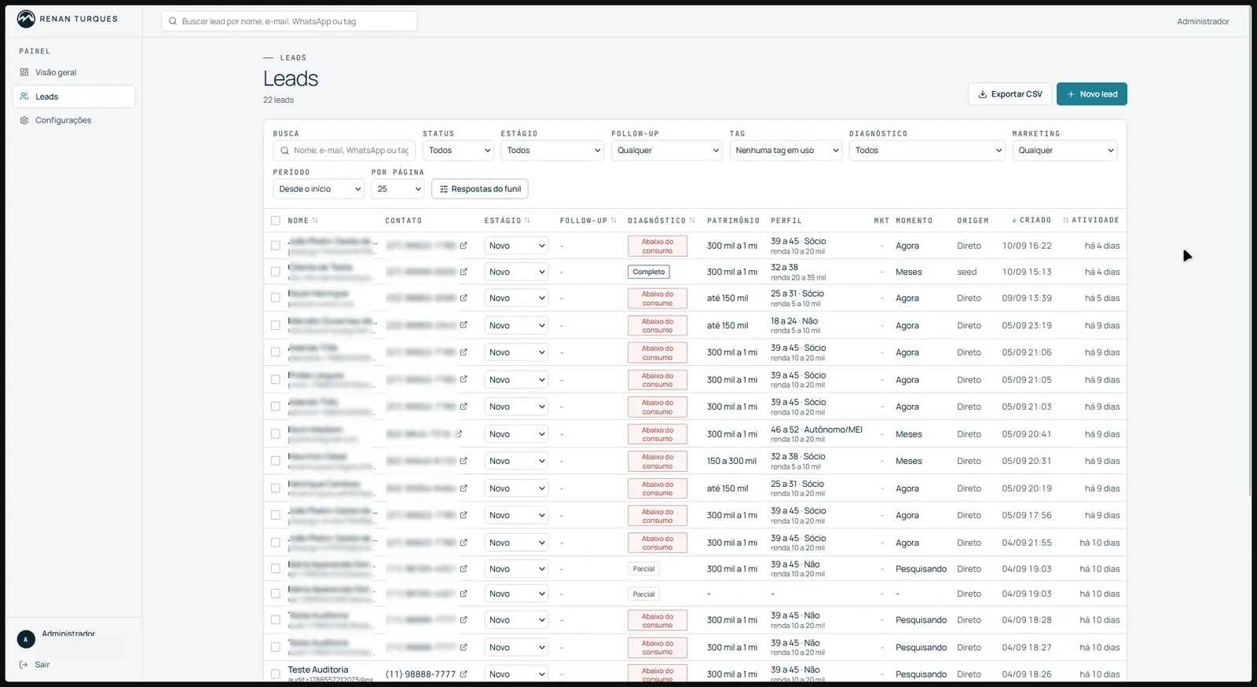Click the Criado column sort arrow
This screenshot has width=1257, height=687.
pyautogui.click(x=1014, y=221)
